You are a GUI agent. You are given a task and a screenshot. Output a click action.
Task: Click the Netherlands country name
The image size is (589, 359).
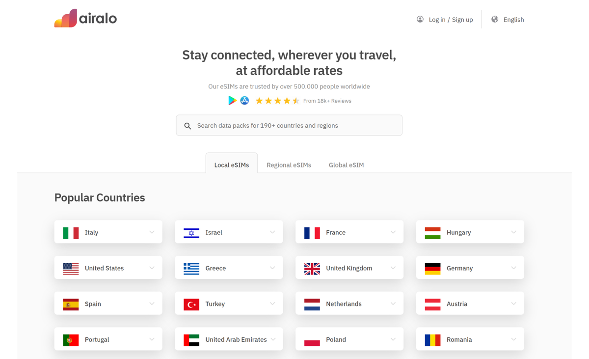coord(344,304)
